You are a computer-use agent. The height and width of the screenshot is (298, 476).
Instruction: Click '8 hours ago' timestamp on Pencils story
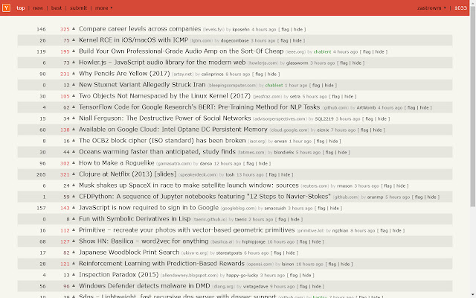click(x=238, y=74)
